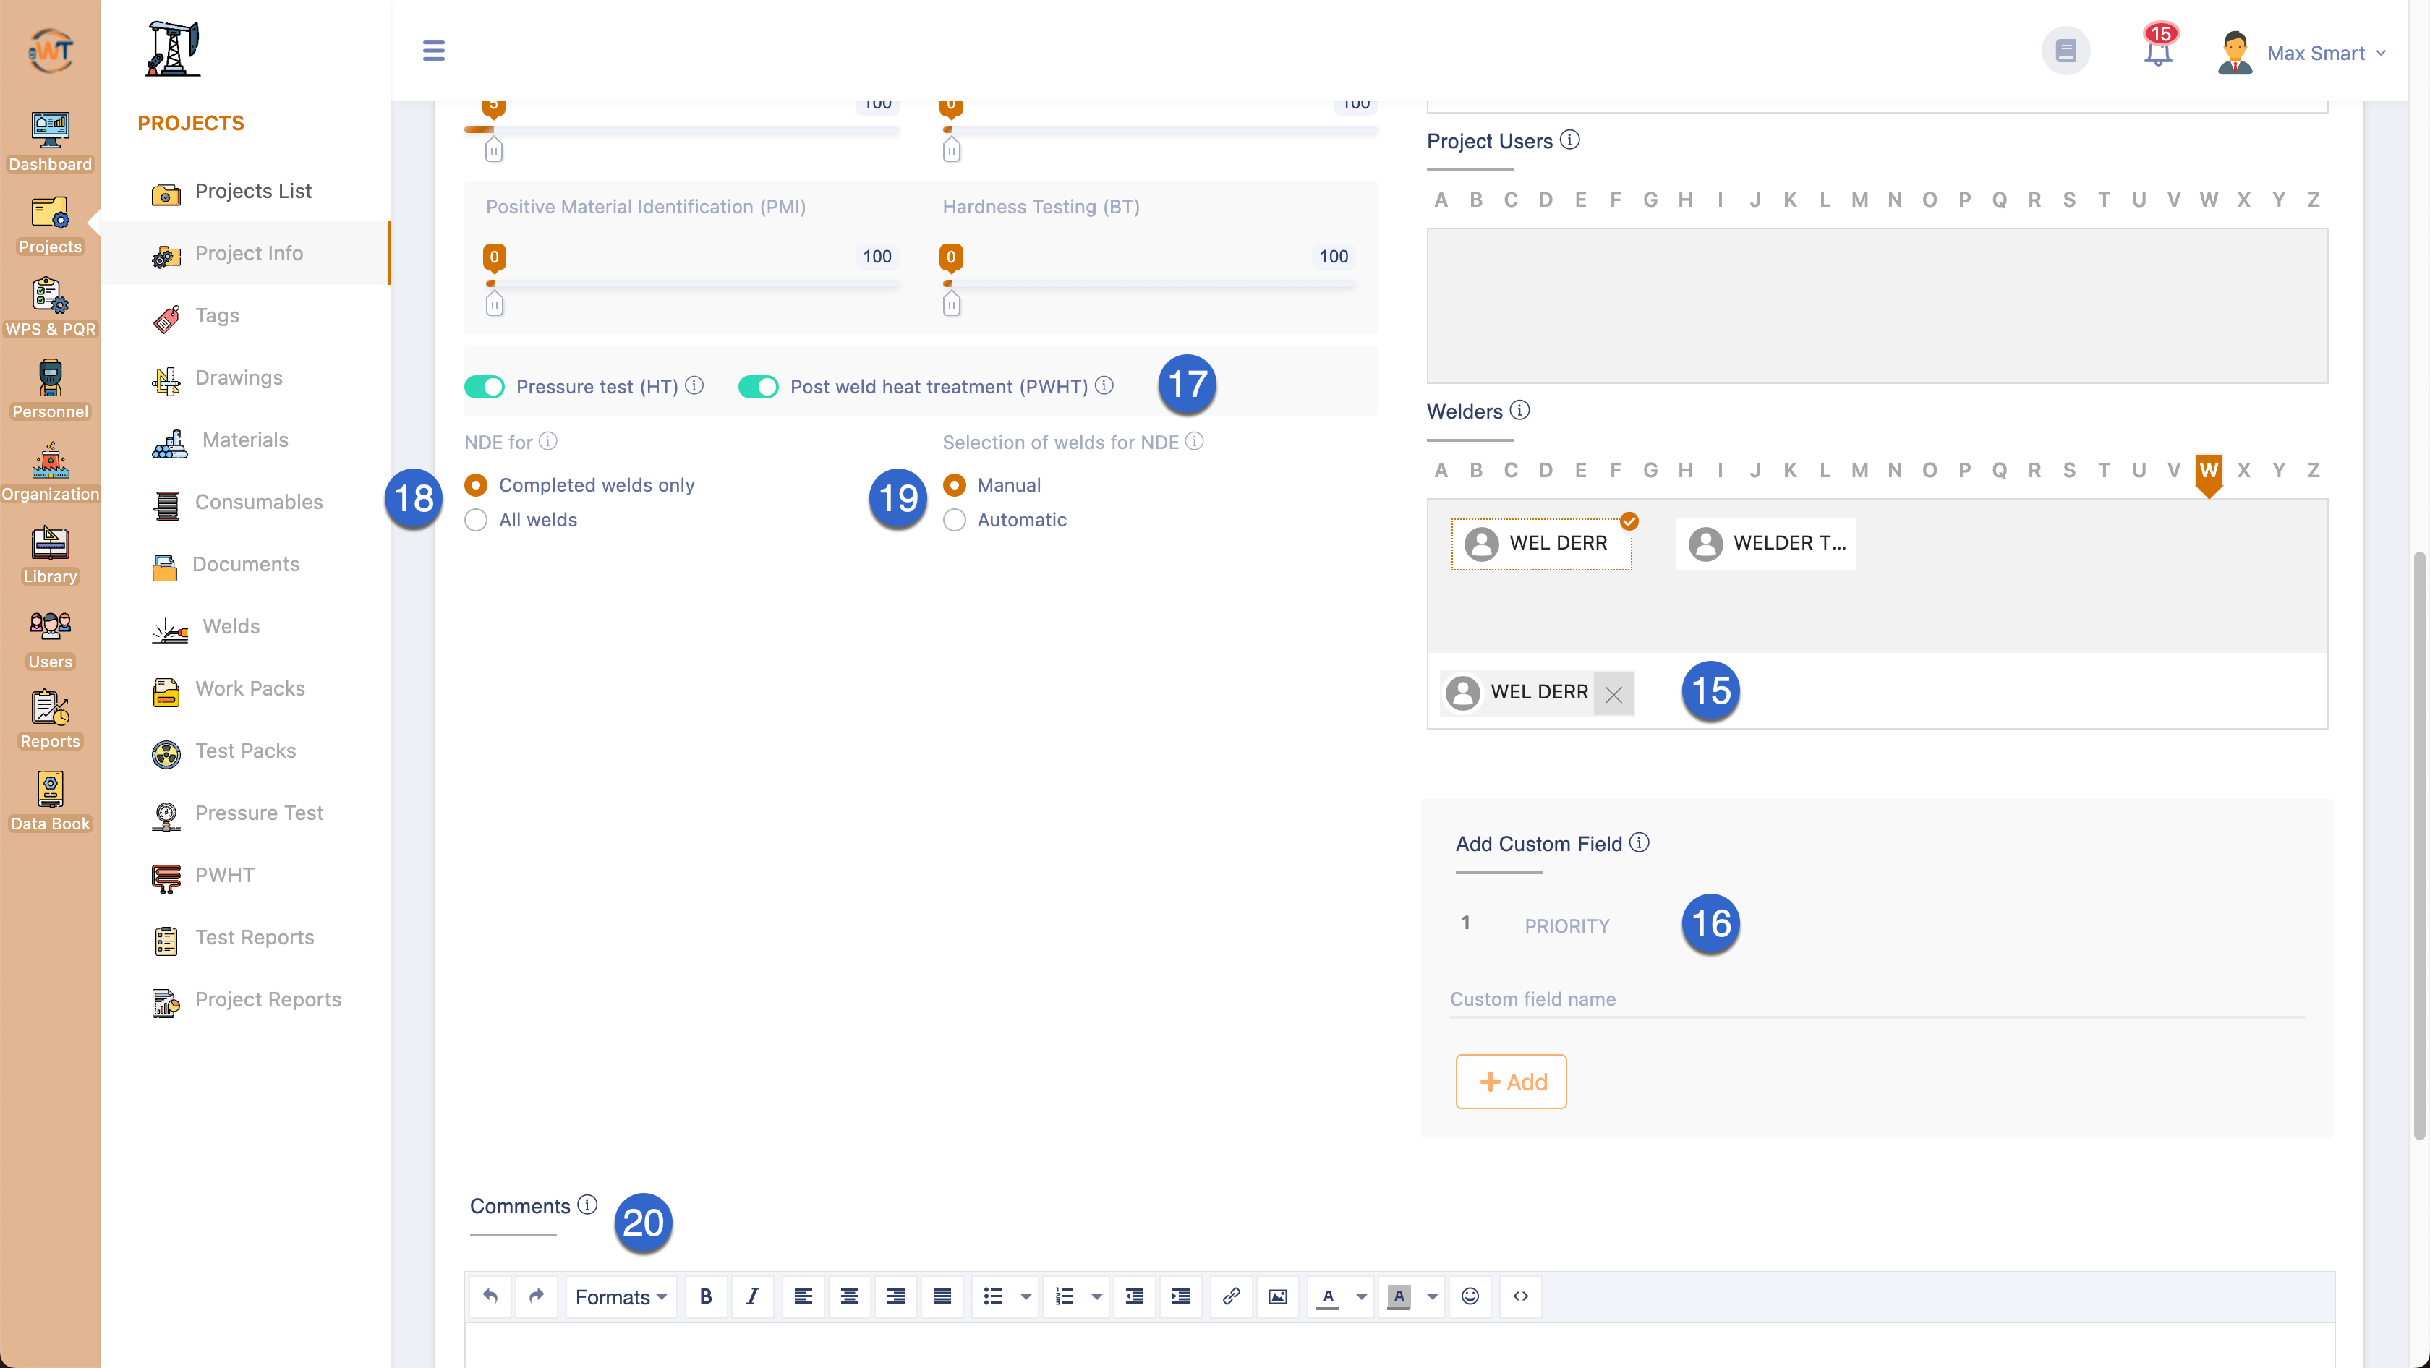This screenshot has height=1368, width=2430.
Task: Click the PMI slider handle
Action: click(493, 304)
